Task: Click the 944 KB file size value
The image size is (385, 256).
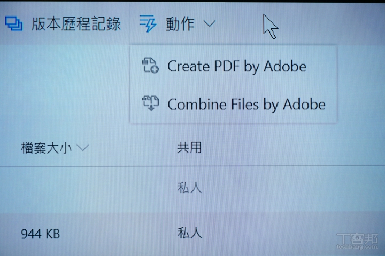Action: point(41,234)
